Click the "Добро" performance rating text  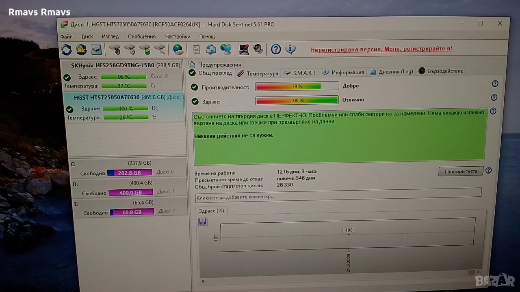pyautogui.click(x=351, y=86)
